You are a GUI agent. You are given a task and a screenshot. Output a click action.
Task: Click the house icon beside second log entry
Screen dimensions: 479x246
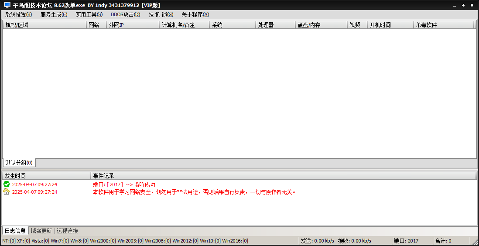7,192
